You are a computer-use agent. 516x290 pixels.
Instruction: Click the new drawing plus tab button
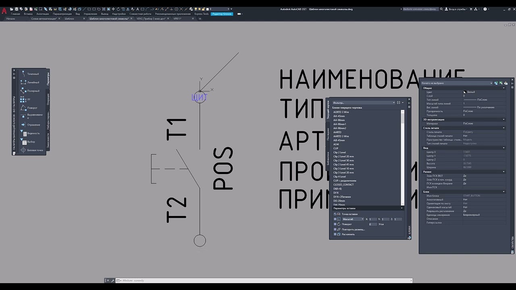click(x=200, y=19)
